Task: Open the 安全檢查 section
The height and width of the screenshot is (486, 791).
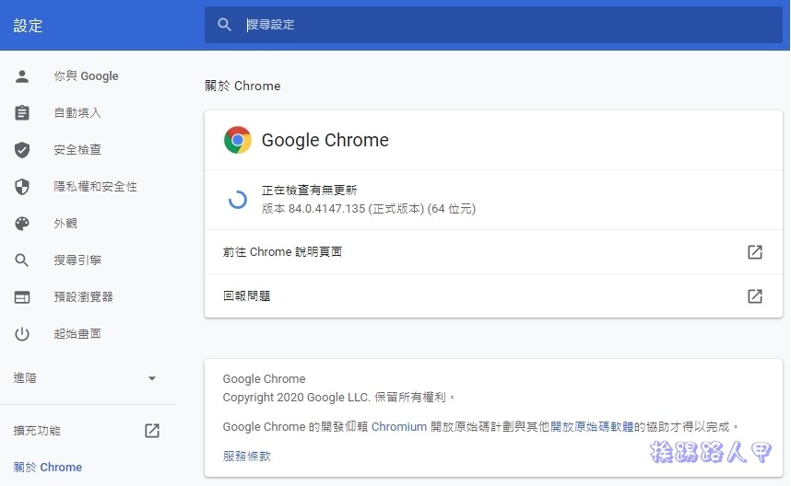Action: click(77, 150)
